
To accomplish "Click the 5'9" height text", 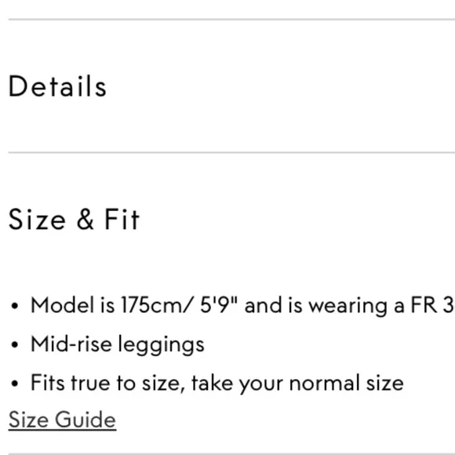I will coord(219,304).
